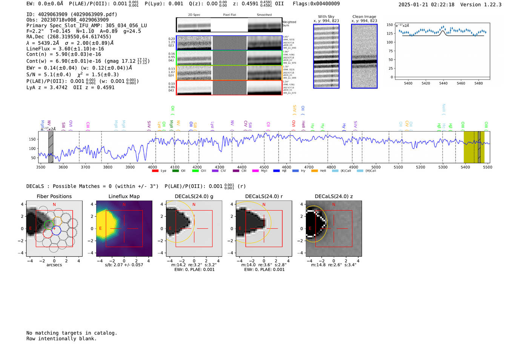The width and height of the screenshot is (528, 359).
Task: Open the DECaLS(24.0) z image
Action: (x=334, y=229)
